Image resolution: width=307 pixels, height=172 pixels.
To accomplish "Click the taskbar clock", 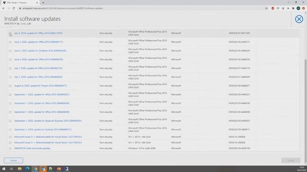I will coord(302,169).
